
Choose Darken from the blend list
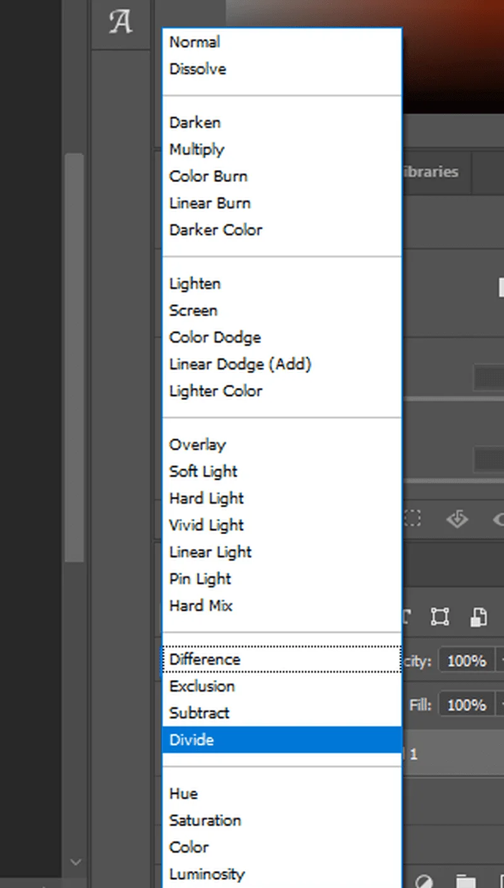282,123
